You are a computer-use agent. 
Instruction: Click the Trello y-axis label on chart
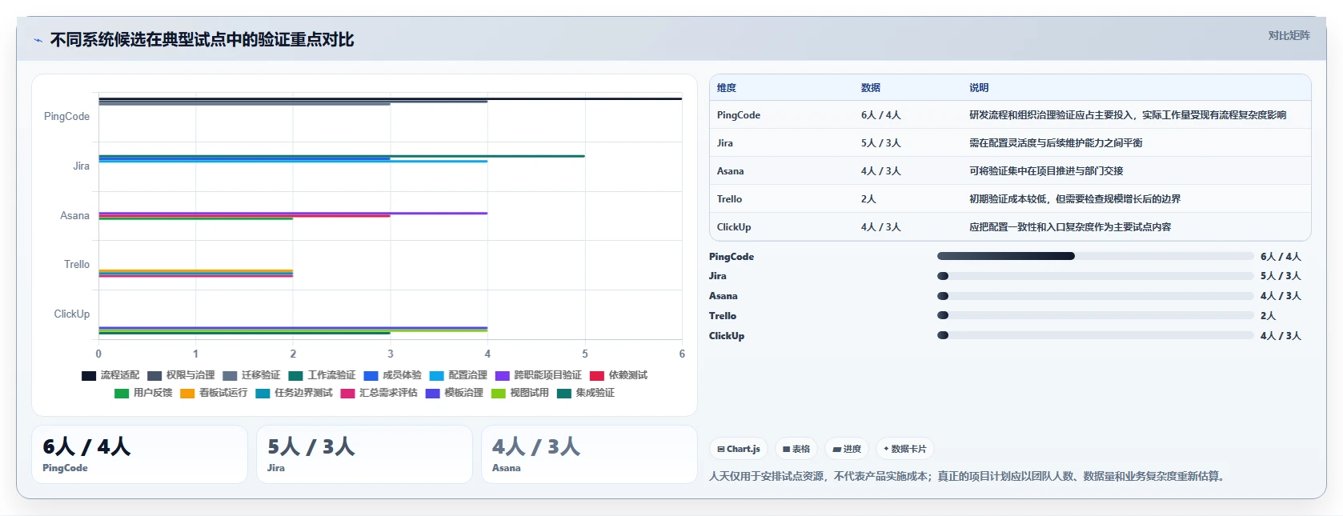pyautogui.click(x=77, y=265)
